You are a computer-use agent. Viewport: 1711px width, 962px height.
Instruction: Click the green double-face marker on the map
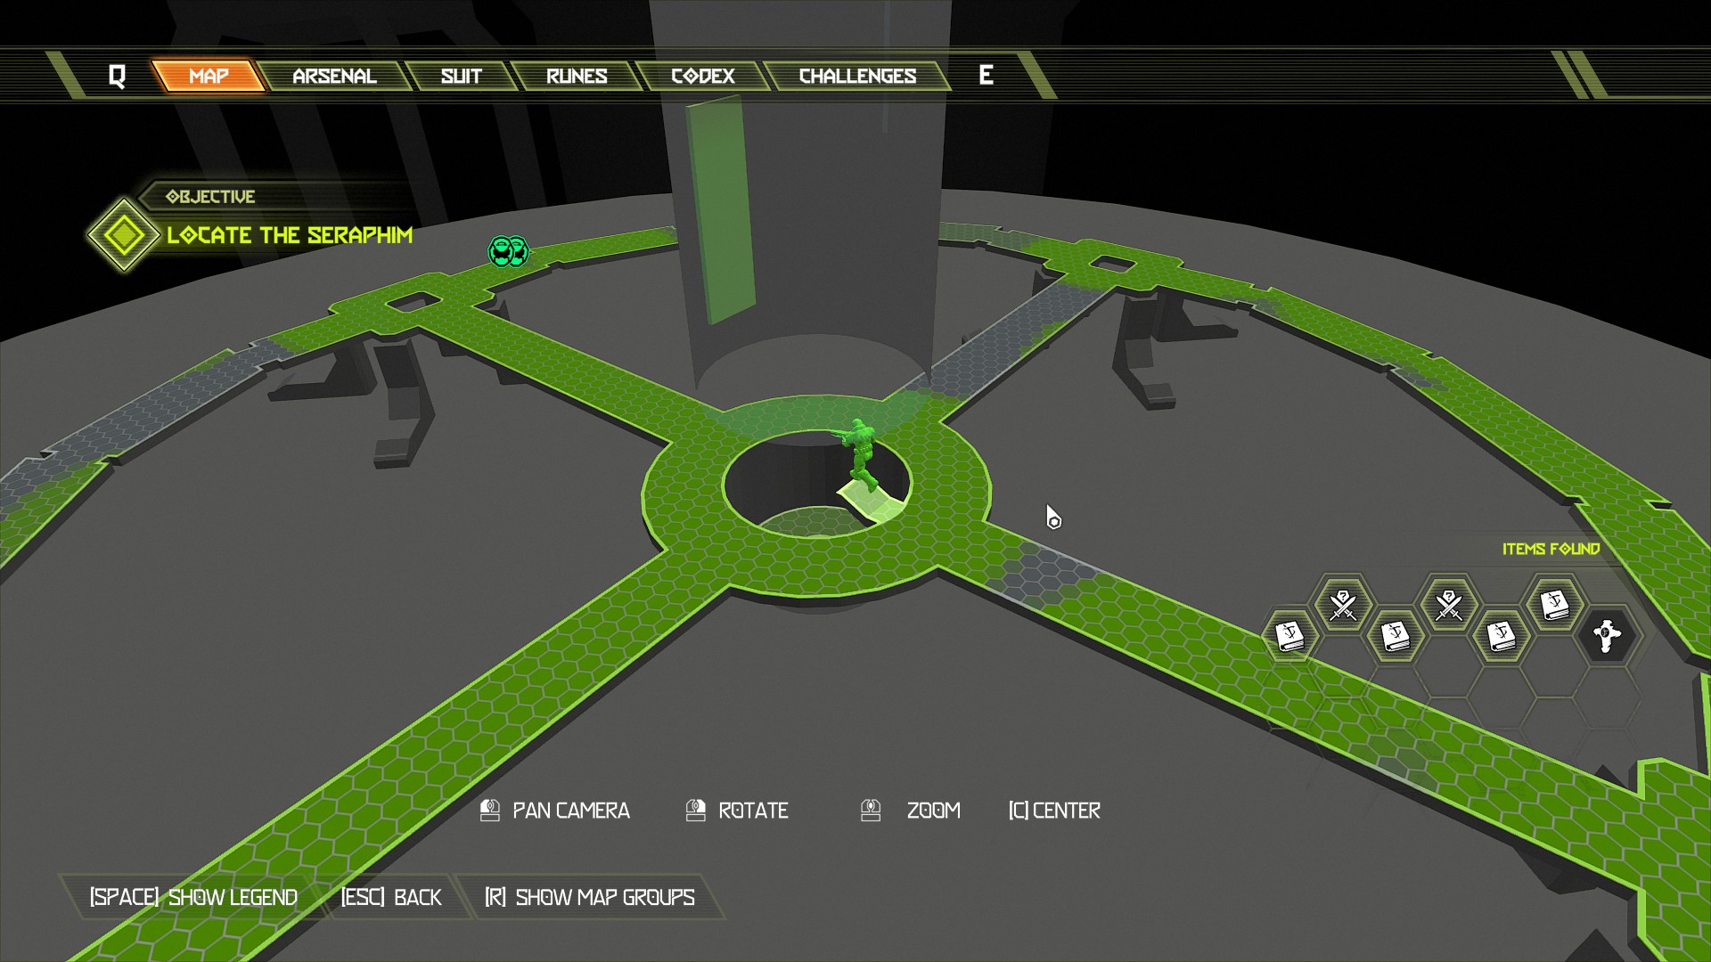[x=509, y=251]
